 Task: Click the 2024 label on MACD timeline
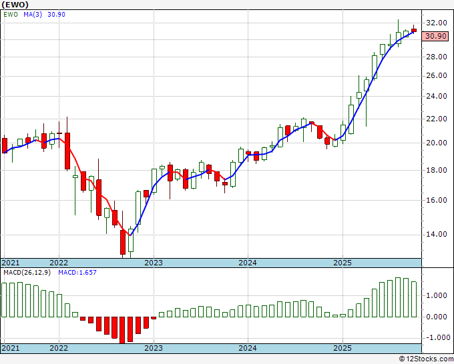(248, 348)
